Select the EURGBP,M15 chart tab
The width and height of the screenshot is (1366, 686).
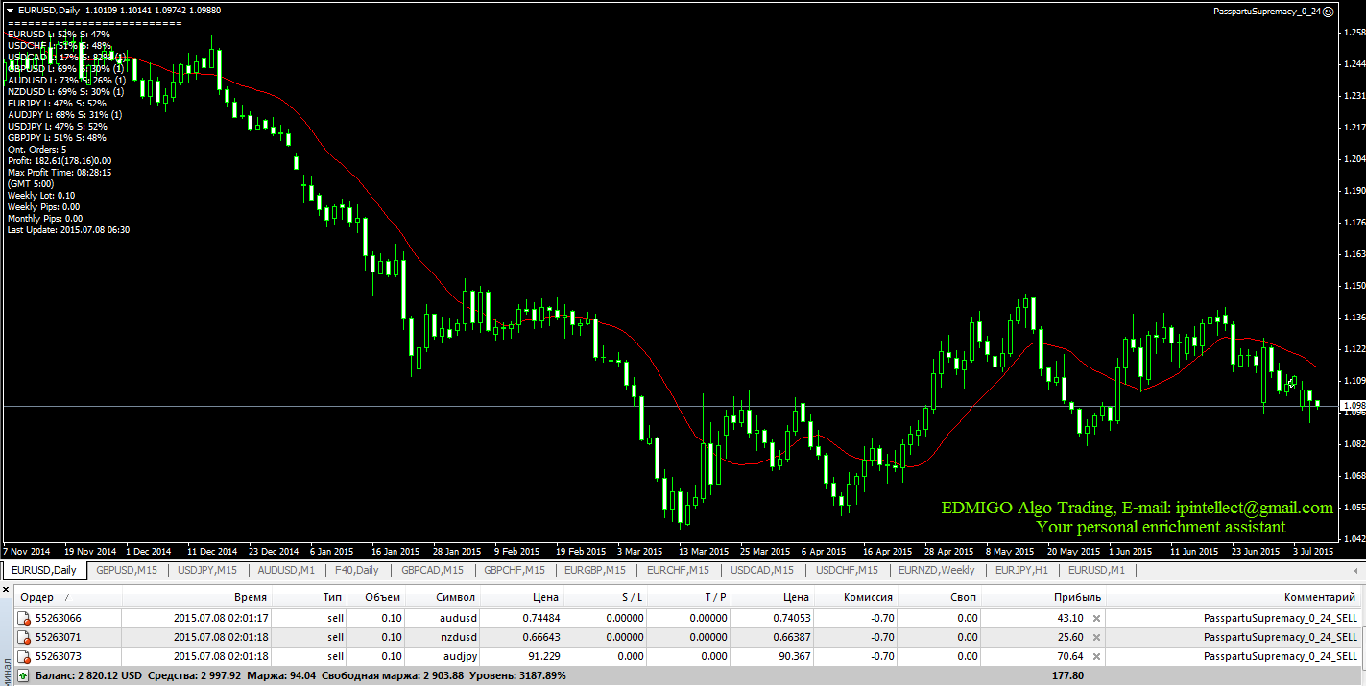point(596,570)
